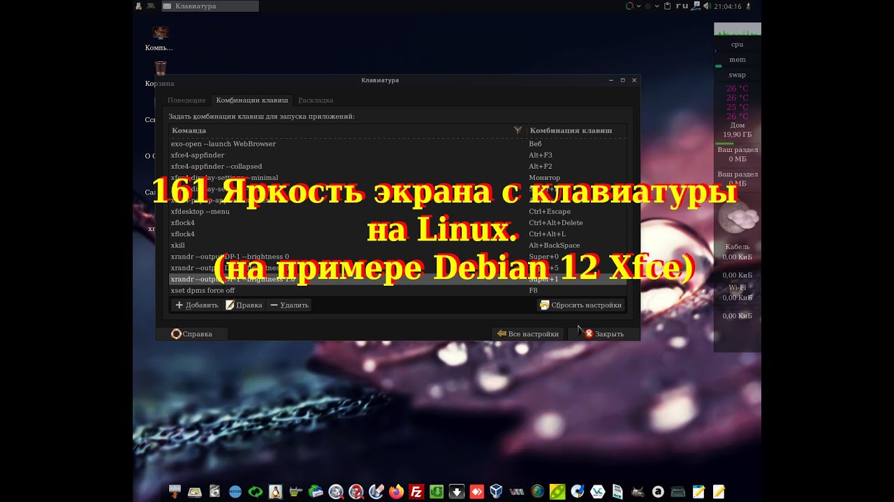The height and width of the screenshot is (502, 894).
Task: Click the network connection panel icon
Action: (696, 6)
